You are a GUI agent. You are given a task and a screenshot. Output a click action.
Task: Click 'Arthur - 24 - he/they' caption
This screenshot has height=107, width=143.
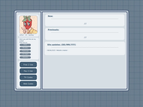(26, 35)
